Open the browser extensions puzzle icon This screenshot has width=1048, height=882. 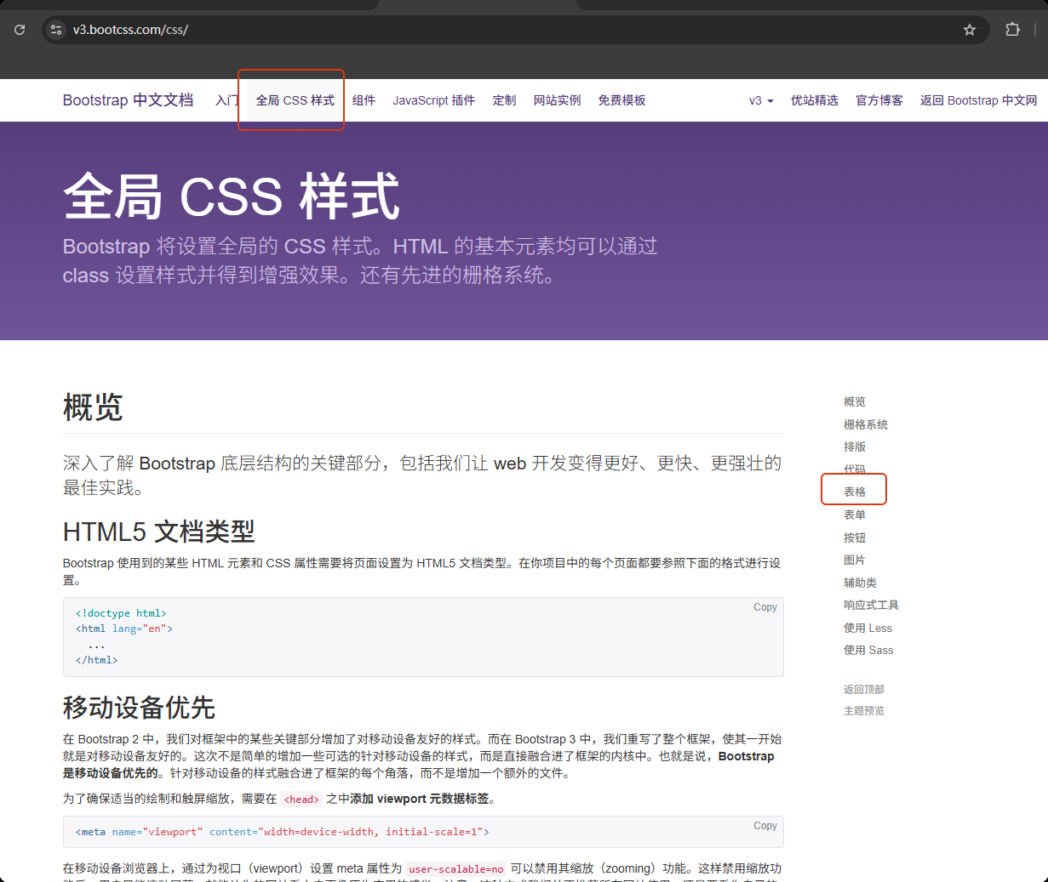coord(1012,29)
